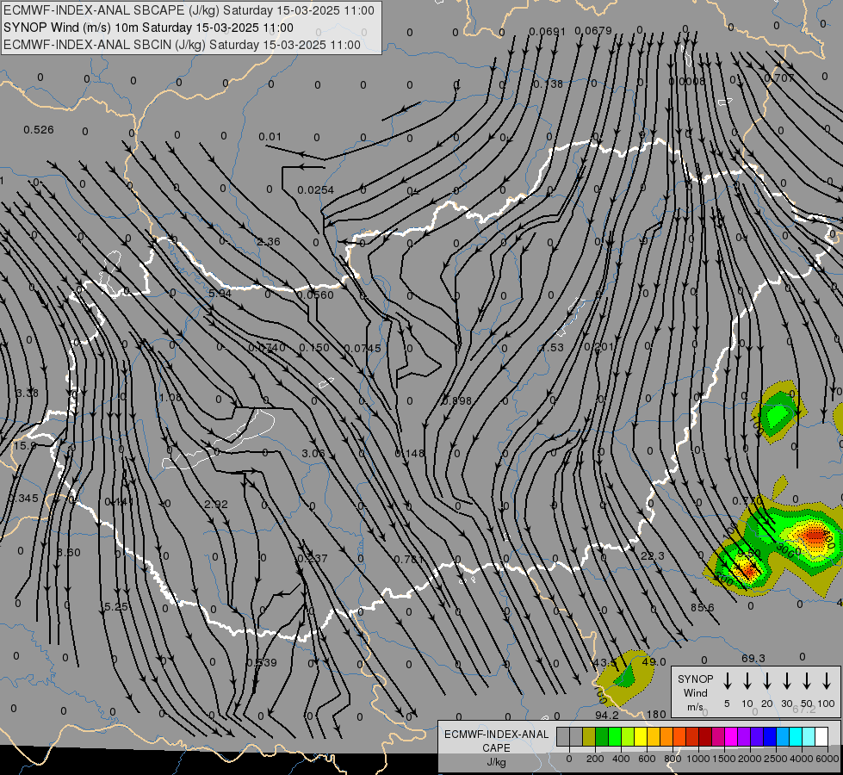The height and width of the screenshot is (775, 843).
Task: Click the 50 m/s wind arrow in legend
Action: [x=807, y=681]
